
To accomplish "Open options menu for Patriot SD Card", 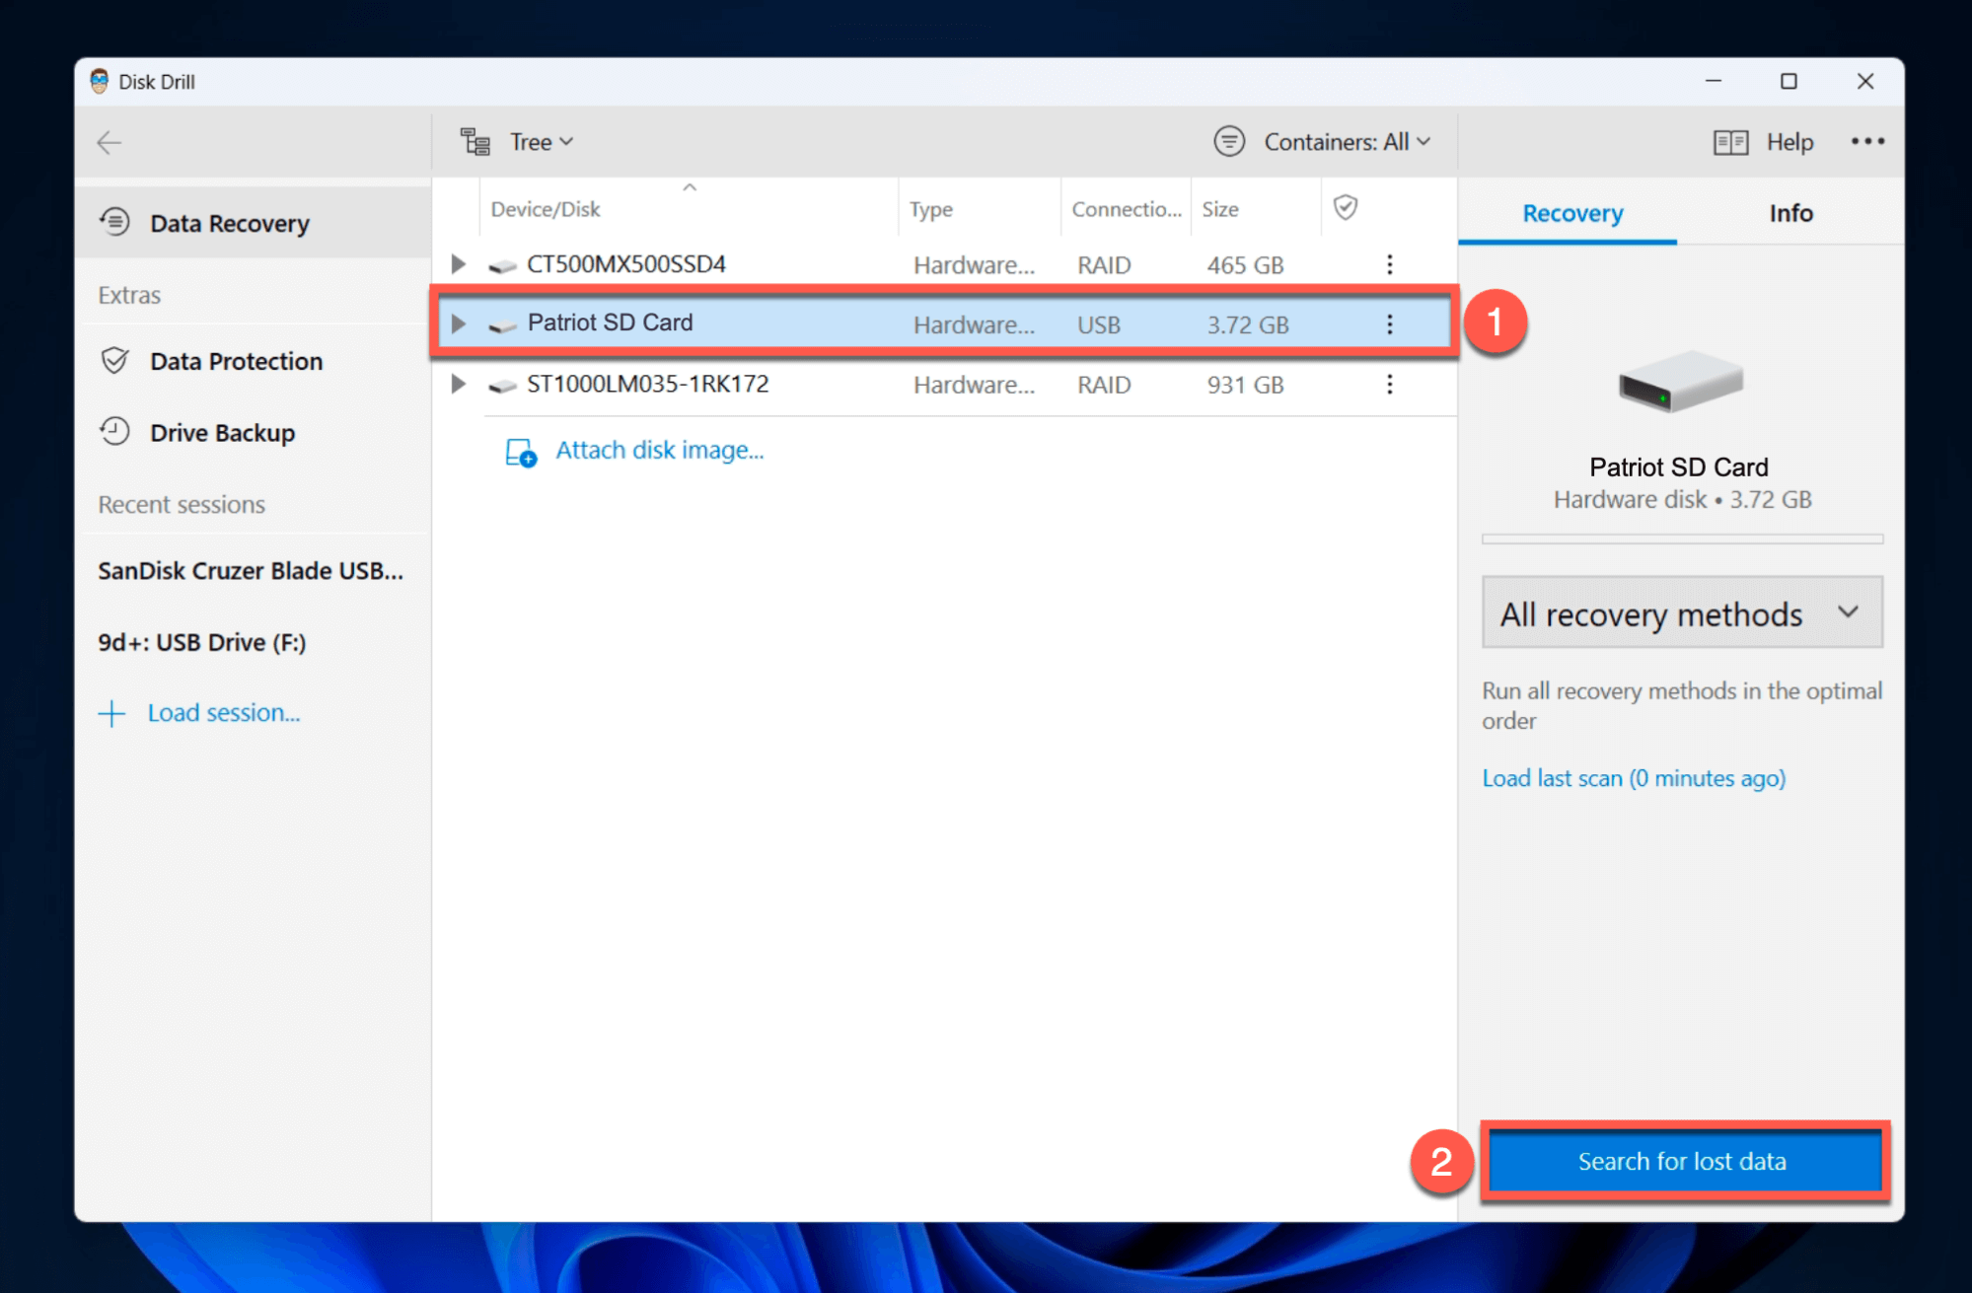I will [1390, 323].
